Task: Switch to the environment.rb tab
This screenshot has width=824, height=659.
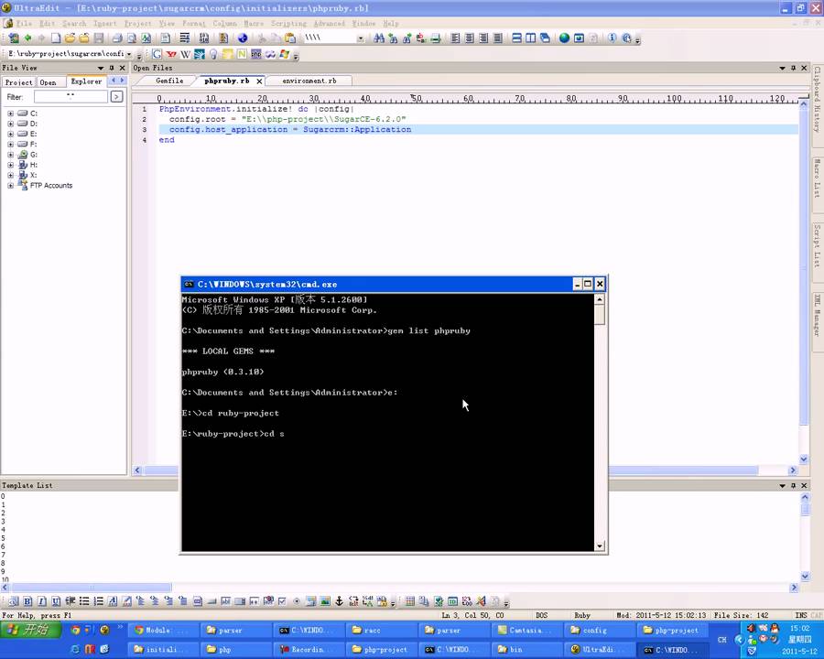Action: pos(309,81)
